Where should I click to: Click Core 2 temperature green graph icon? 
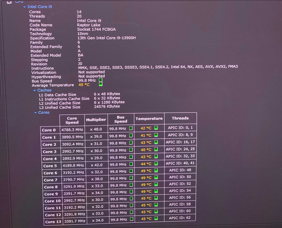tap(156, 142)
